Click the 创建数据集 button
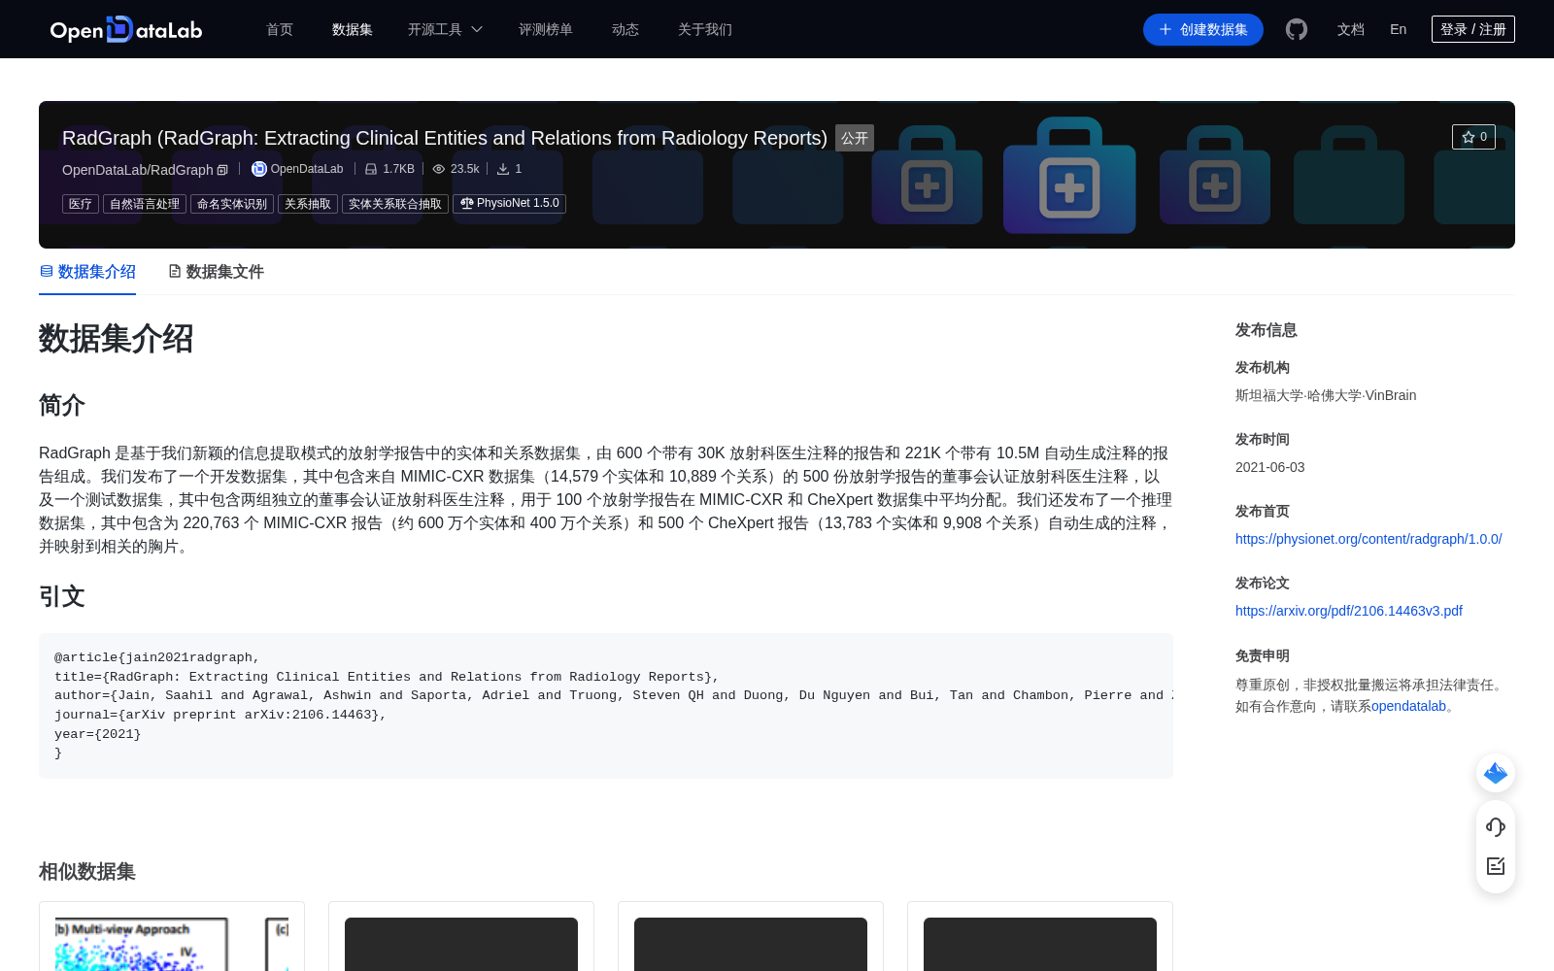 [x=1203, y=29]
